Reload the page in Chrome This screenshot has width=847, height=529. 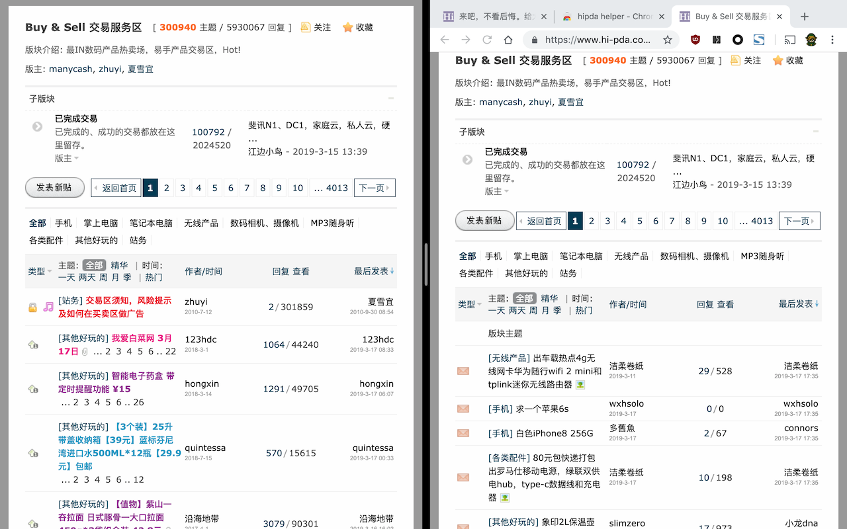(x=487, y=40)
